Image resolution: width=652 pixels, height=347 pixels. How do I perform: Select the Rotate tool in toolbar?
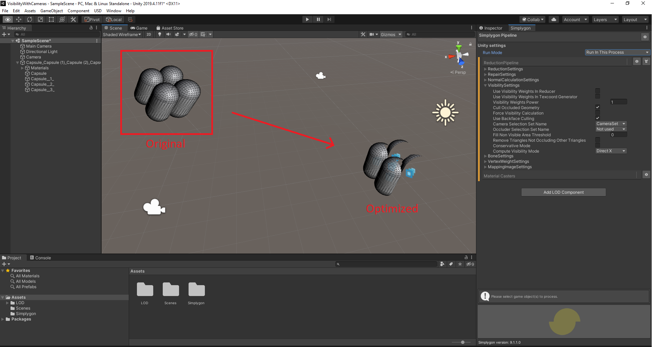(x=30, y=19)
